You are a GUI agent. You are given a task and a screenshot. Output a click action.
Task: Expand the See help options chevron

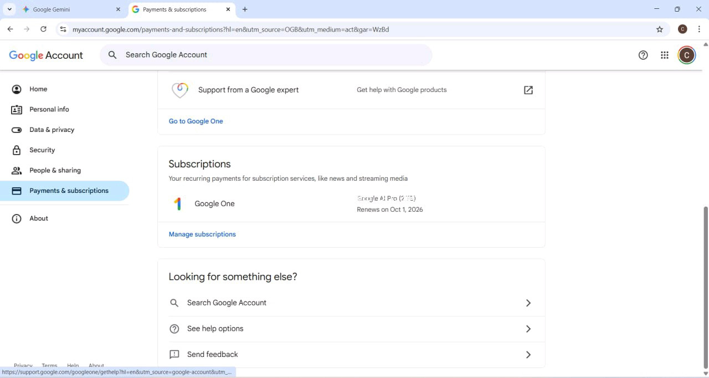528,329
